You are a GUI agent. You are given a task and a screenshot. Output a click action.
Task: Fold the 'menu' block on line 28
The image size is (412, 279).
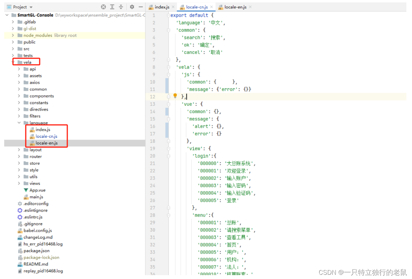169,215
